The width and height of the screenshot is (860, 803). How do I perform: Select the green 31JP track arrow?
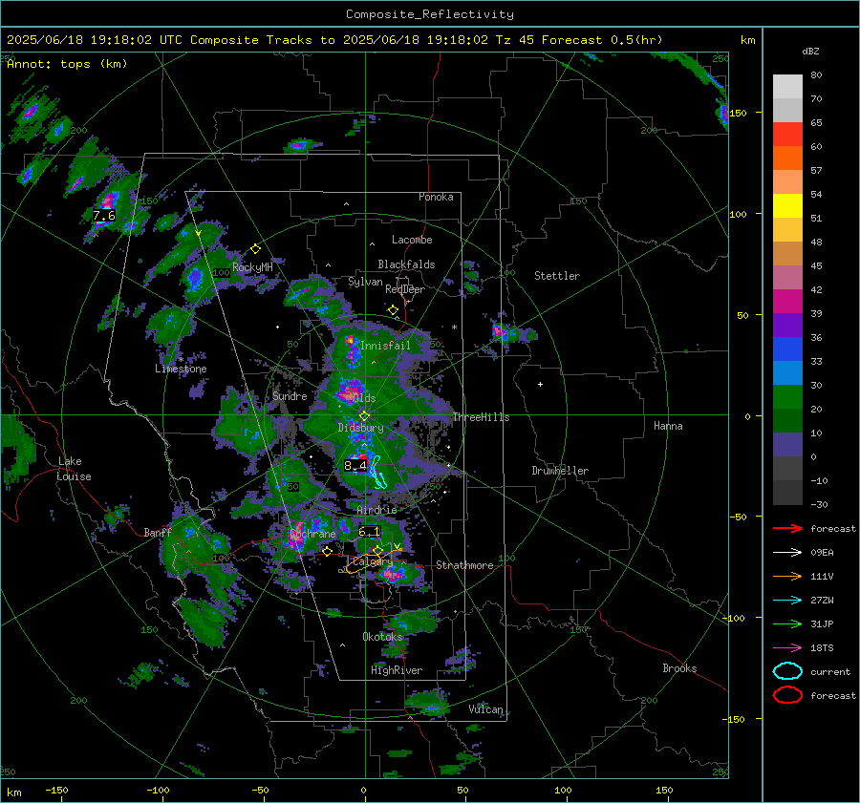pyautogui.click(x=787, y=623)
